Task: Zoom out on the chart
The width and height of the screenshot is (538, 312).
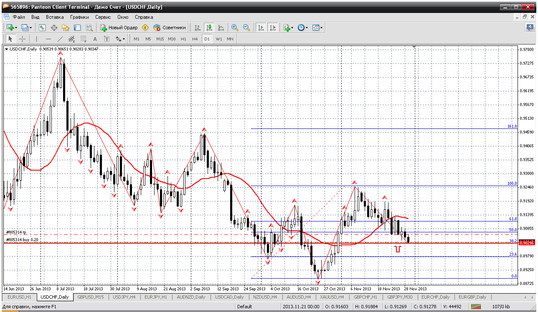Action: (x=246, y=28)
